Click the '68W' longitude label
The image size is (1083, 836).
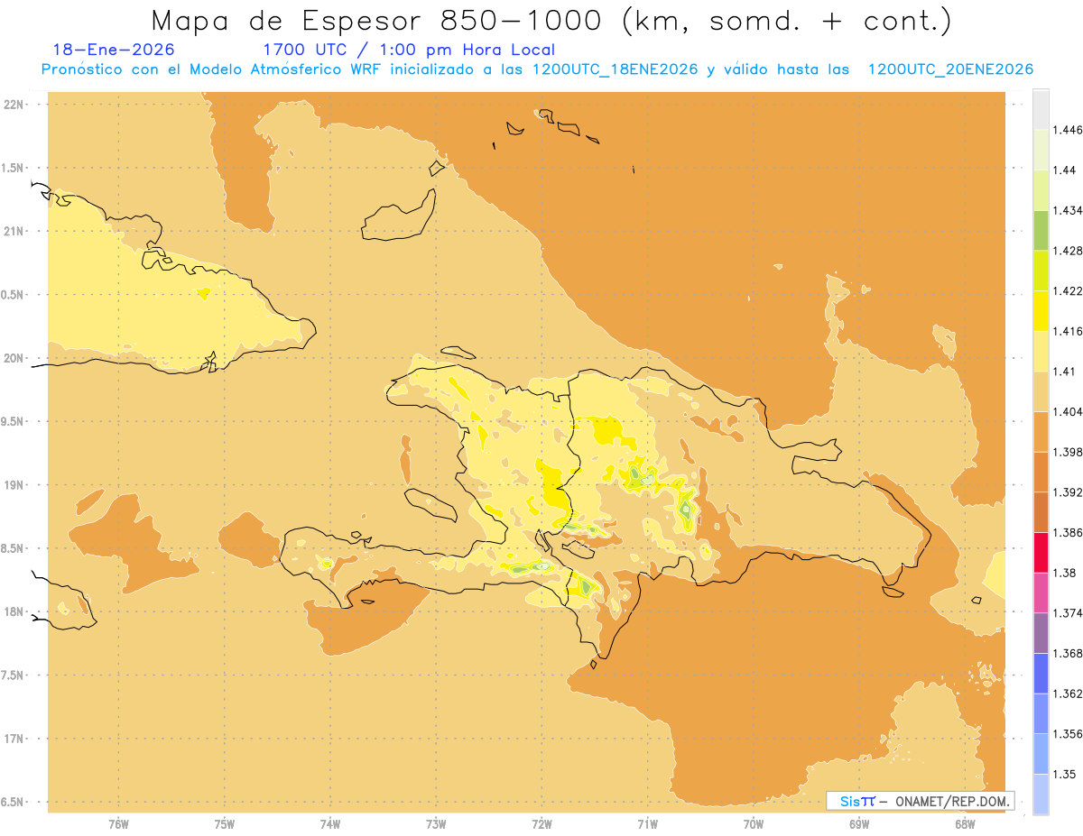point(965,824)
